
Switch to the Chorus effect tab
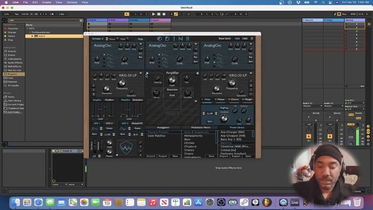pyautogui.click(x=234, y=99)
